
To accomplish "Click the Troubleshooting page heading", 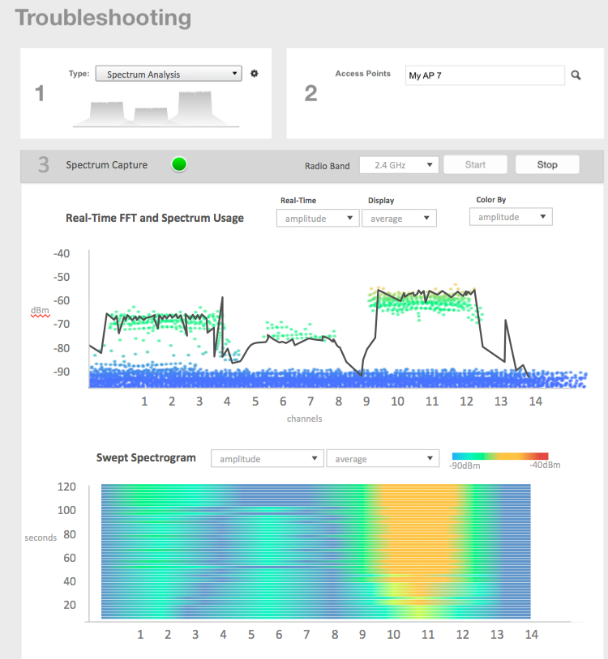I will 104,18.
